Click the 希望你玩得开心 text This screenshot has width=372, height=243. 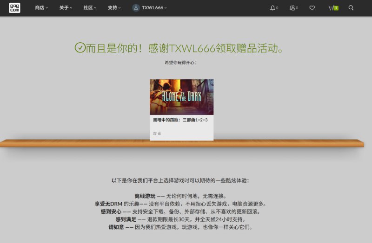click(x=180, y=63)
